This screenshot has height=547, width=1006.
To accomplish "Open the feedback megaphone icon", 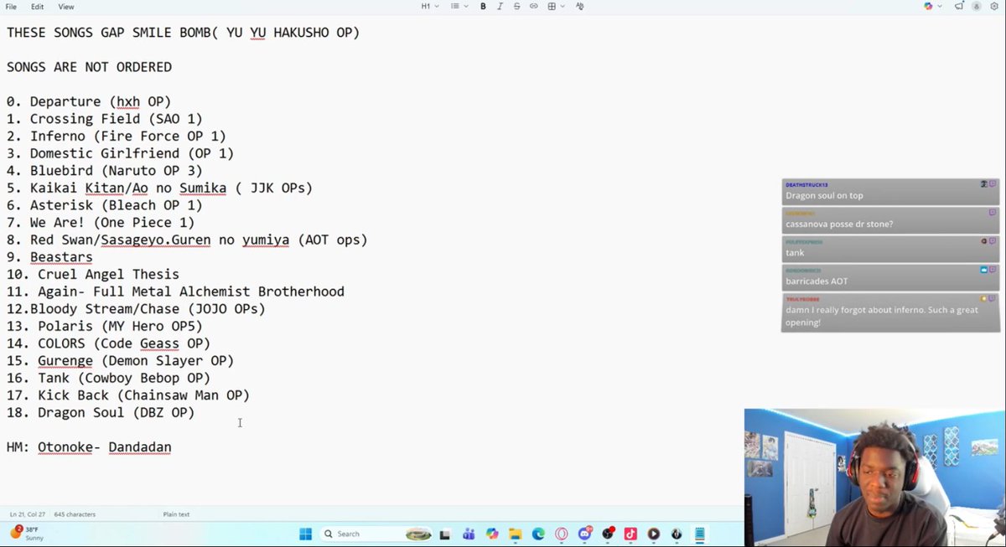I will pos(959,7).
